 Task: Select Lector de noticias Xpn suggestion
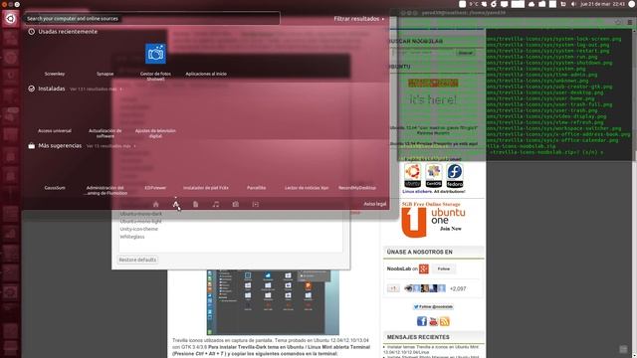point(307,188)
